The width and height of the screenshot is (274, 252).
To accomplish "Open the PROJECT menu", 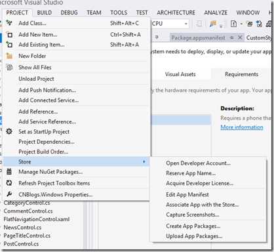I will click(17, 12).
